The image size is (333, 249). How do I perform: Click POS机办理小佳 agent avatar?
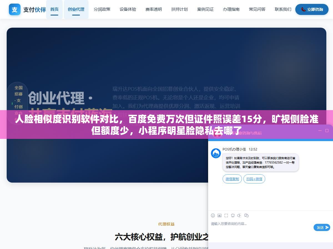pyautogui.click(x=216, y=153)
